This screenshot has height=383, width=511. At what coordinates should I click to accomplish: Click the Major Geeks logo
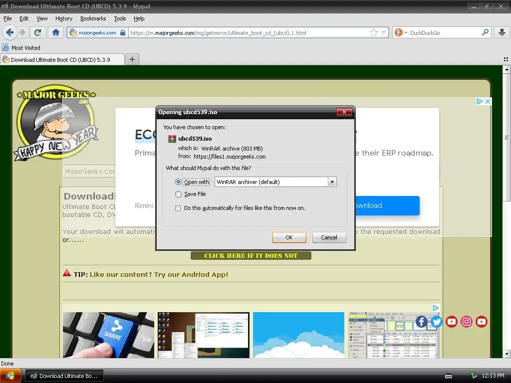point(56,123)
